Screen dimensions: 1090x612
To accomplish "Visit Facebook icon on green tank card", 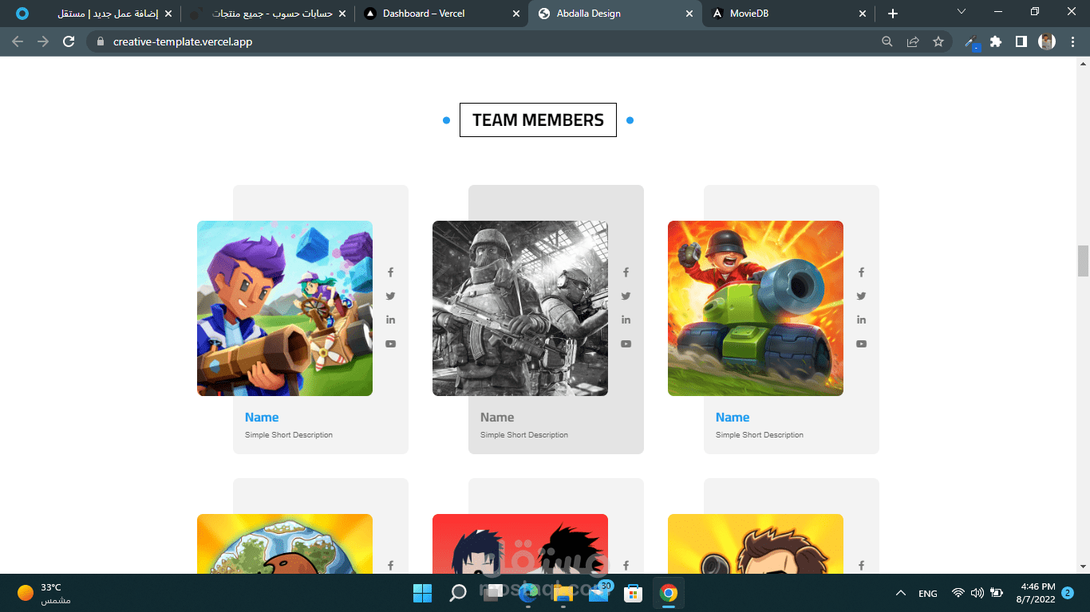I will click(861, 273).
